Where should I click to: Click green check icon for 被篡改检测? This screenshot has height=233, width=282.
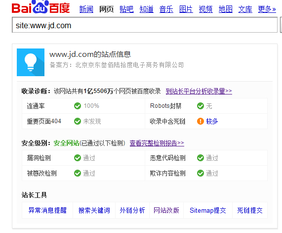pos(78,173)
